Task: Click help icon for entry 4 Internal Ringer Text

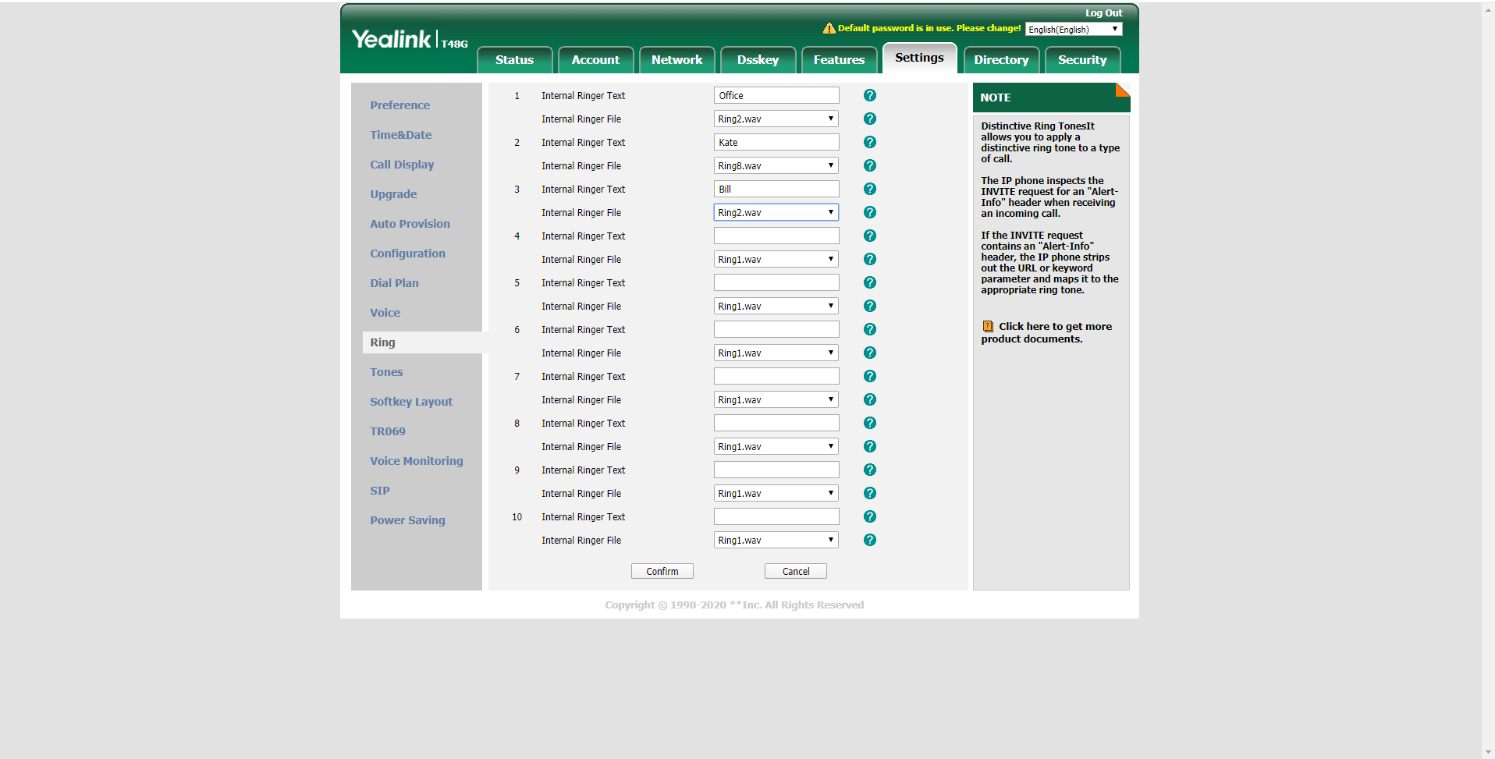Action: click(x=870, y=236)
